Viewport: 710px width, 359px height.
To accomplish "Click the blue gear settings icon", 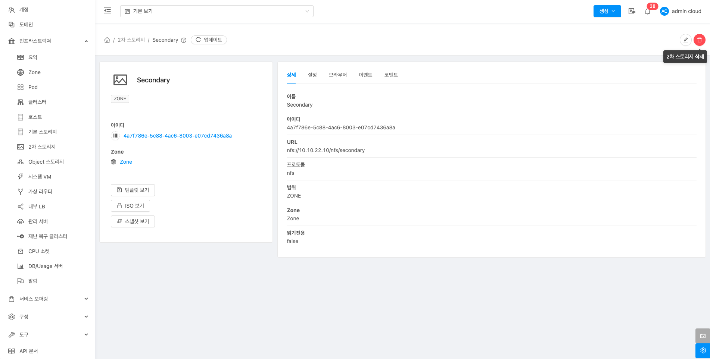I will coord(703,350).
